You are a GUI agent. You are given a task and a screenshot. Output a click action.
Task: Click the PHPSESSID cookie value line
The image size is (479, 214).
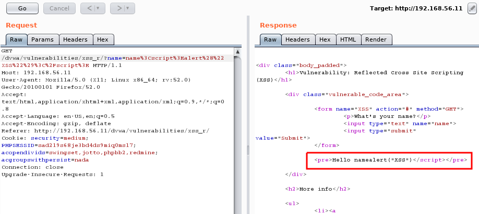69,145
